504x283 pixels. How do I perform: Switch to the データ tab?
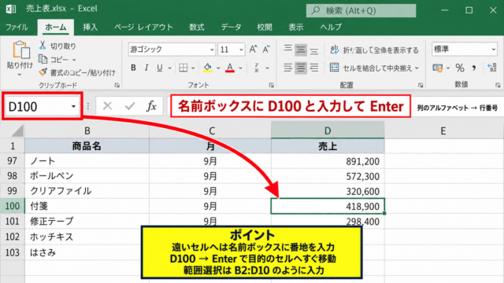pyautogui.click(x=231, y=28)
